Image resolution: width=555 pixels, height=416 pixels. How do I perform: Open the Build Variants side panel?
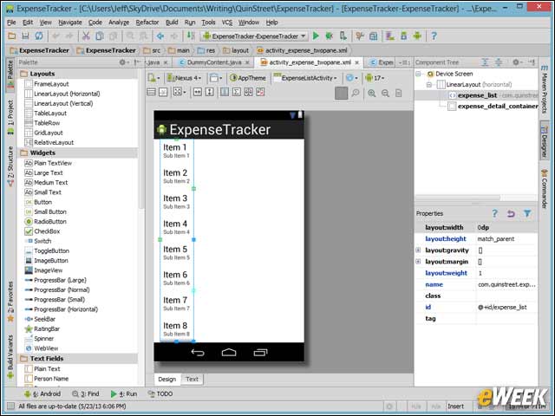[x=10, y=356]
